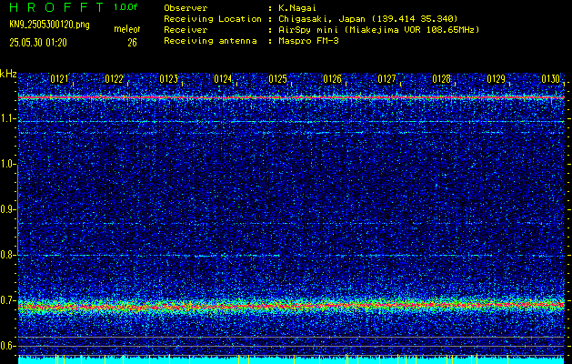
Task: Click the thin red carrier line near 1.15 kHz
Action: pos(291,97)
